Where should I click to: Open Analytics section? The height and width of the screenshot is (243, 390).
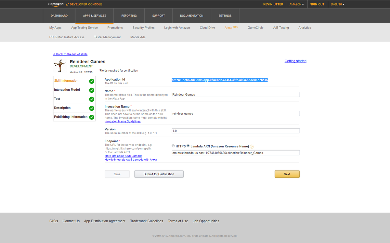(305, 28)
